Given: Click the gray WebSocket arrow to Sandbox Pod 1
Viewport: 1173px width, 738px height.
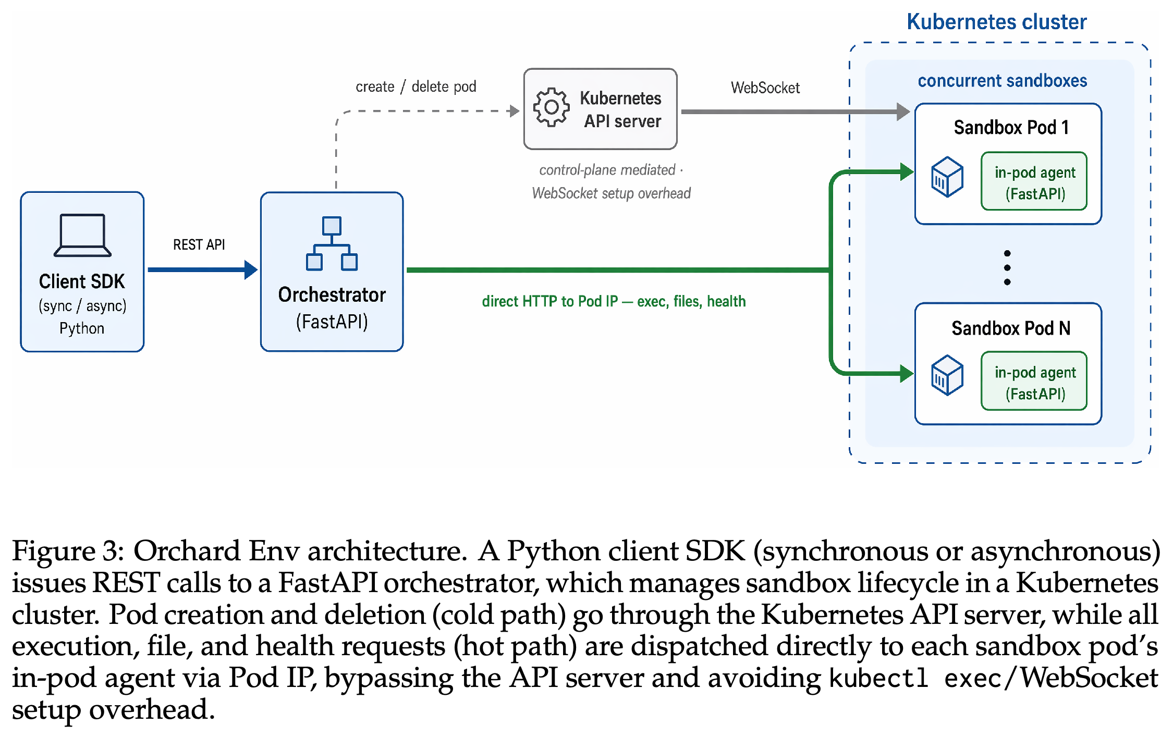Looking at the screenshot, I should pyautogui.click(x=796, y=111).
